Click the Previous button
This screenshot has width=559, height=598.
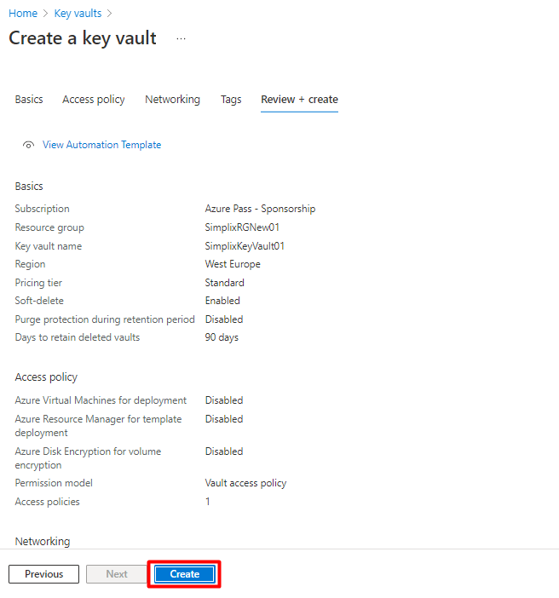(x=43, y=574)
